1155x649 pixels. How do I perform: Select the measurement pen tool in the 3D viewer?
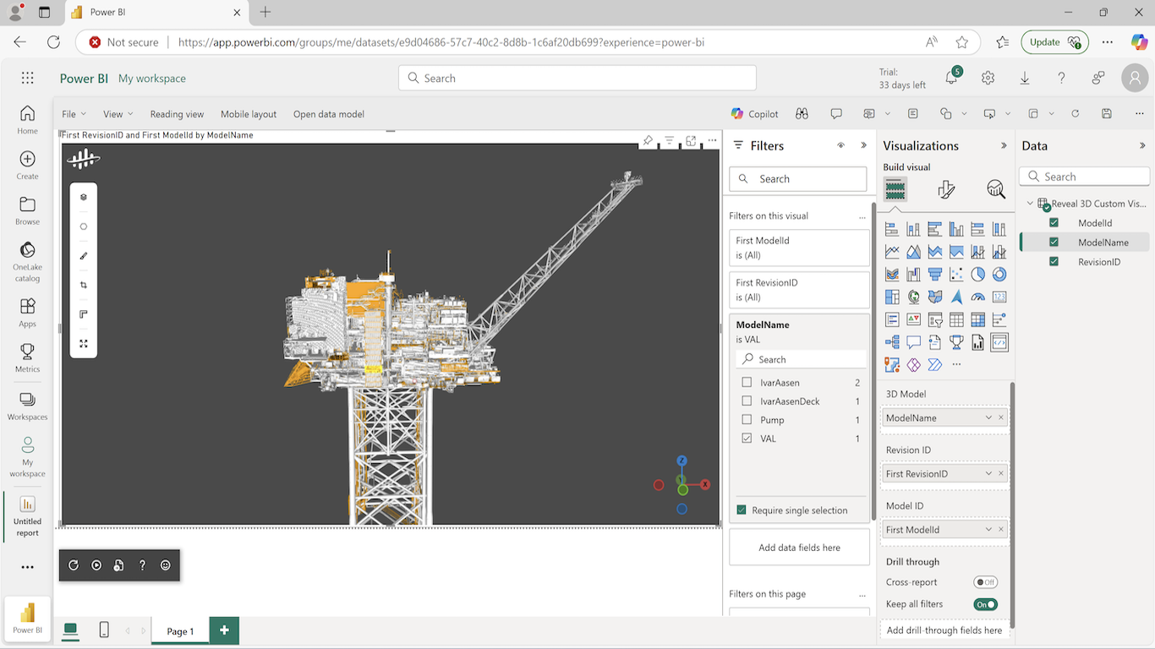(83, 255)
